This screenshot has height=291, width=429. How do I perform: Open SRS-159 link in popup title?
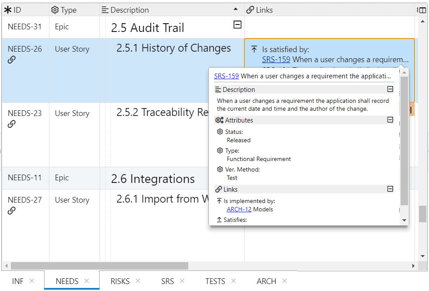click(x=226, y=76)
